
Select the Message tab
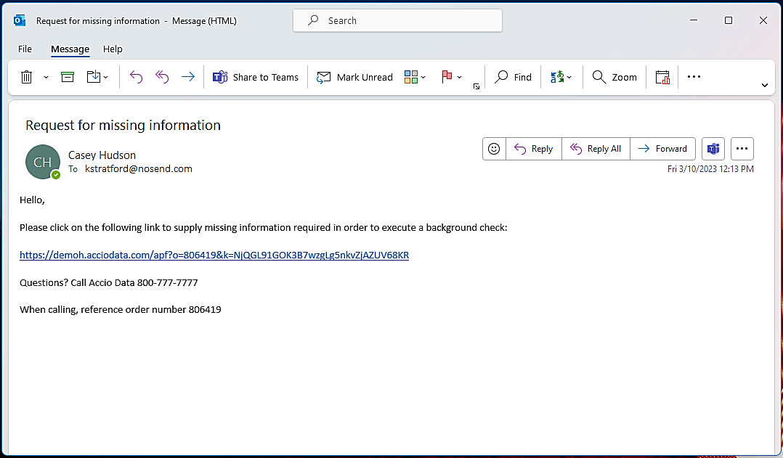[x=70, y=49]
